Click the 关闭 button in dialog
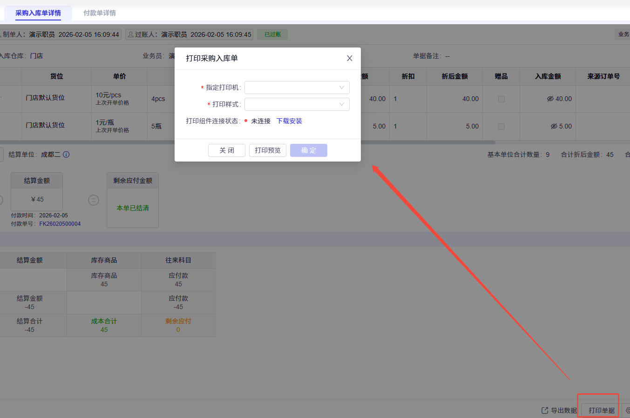Image resolution: width=630 pixels, height=418 pixels. 227,150
